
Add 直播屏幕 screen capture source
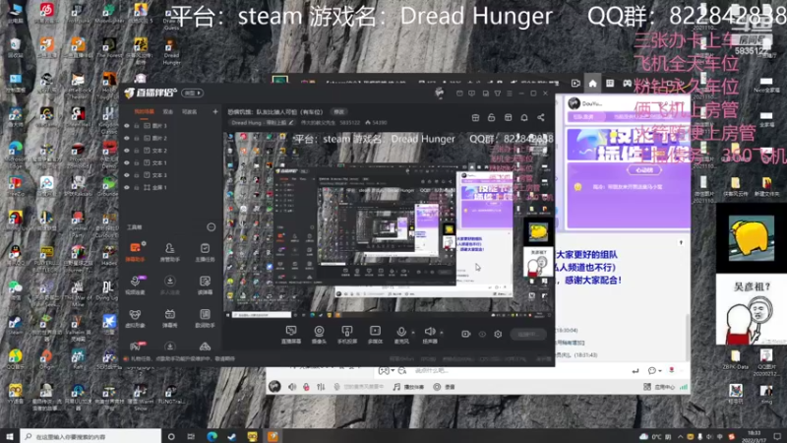point(291,335)
